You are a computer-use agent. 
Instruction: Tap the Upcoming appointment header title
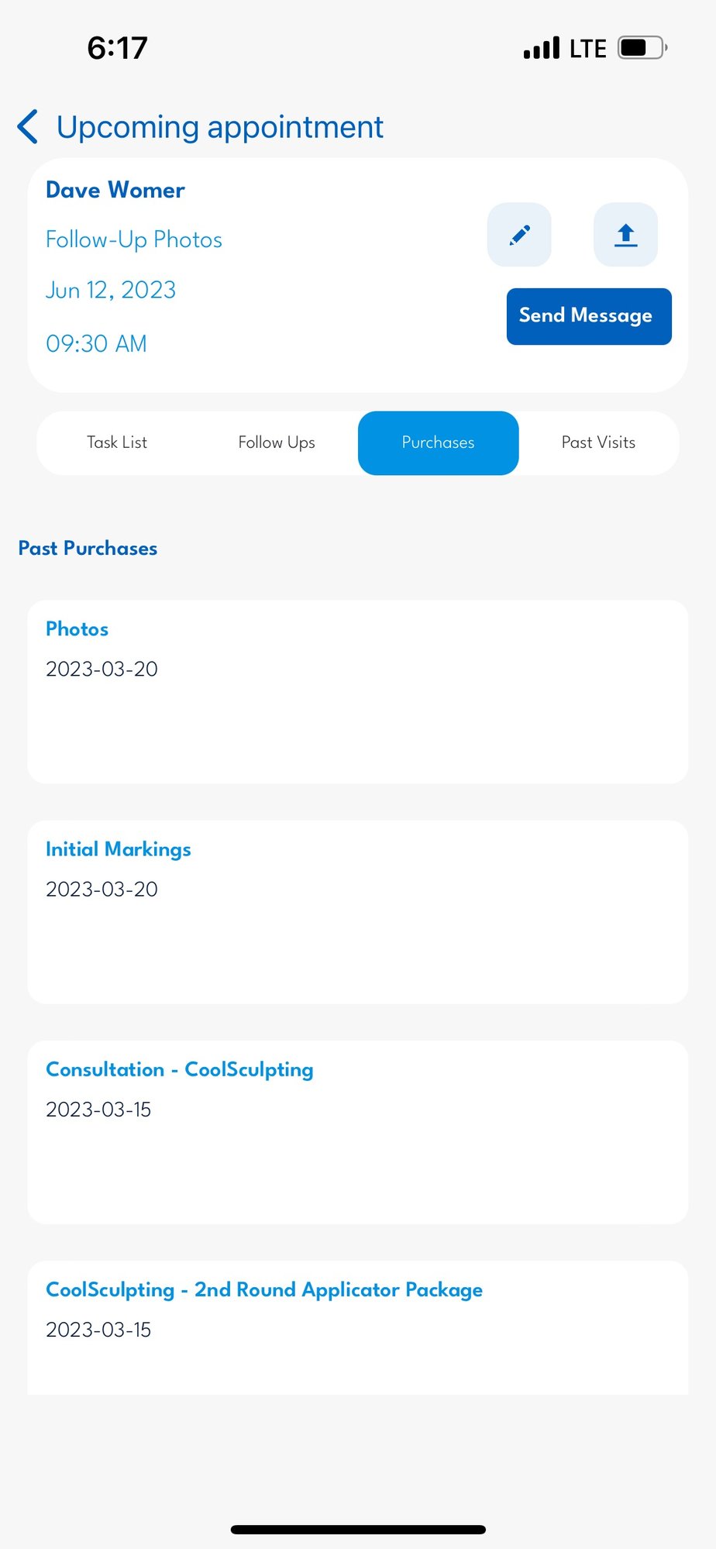pos(220,127)
